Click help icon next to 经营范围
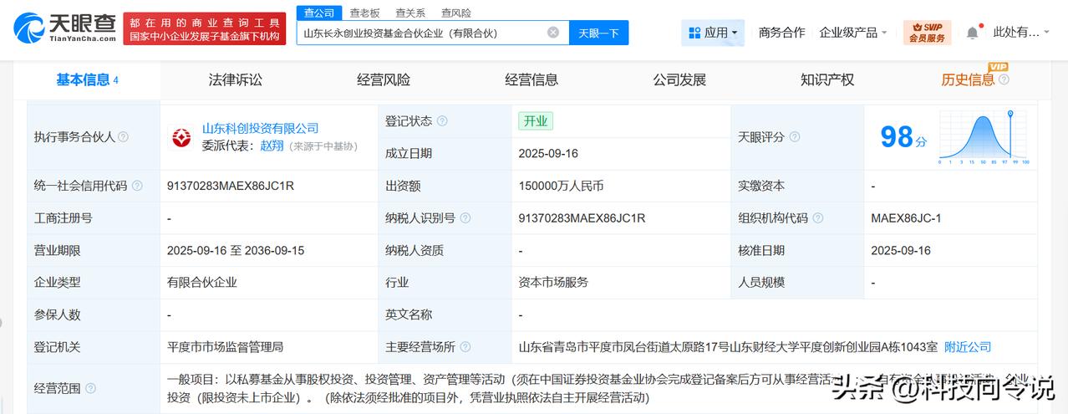Viewport: 1068px width, 414px height. point(90,388)
